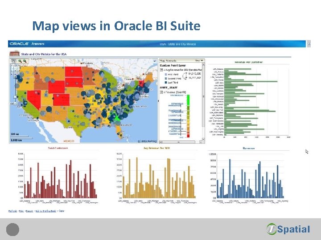Image resolution: width=321 pixels, height=240 pixels.
Task: Click the zoom in magnifier on map toolbar
Action: (x=20, y=61)
